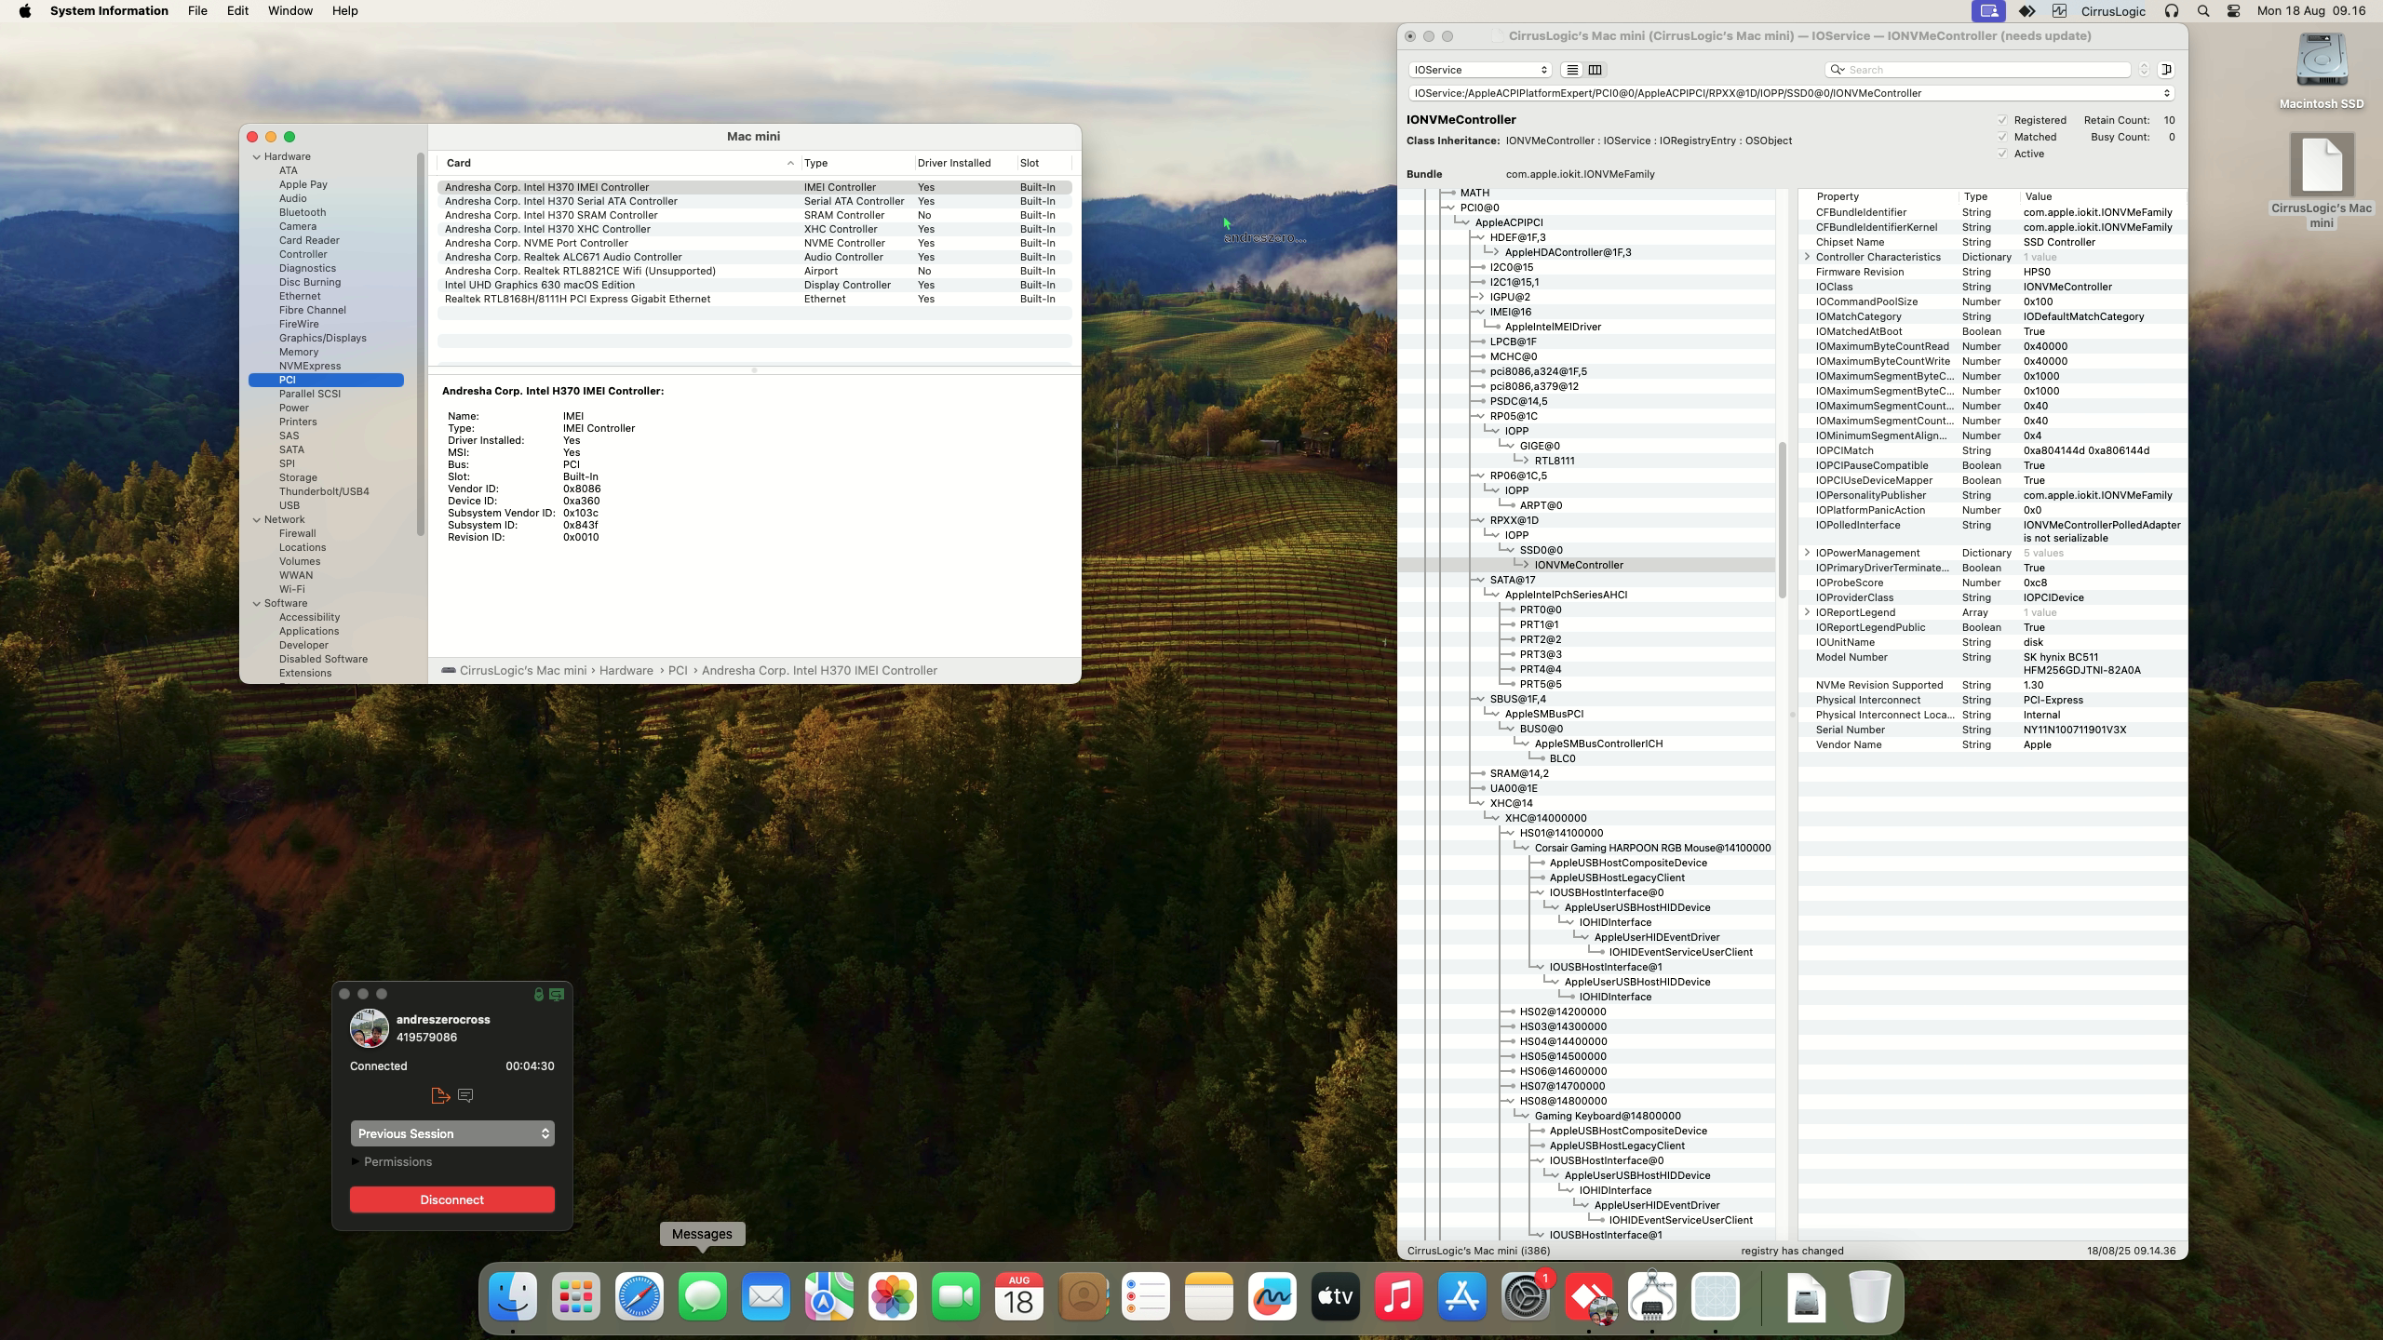
Task: Toggle the Matched checkbox
Action: pos(2002,137)
